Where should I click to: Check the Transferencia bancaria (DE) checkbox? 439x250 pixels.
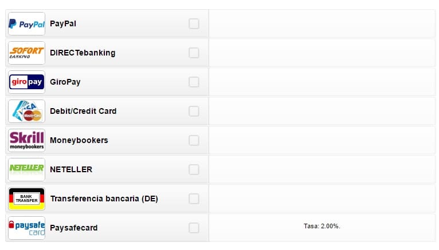pos(194,199)
